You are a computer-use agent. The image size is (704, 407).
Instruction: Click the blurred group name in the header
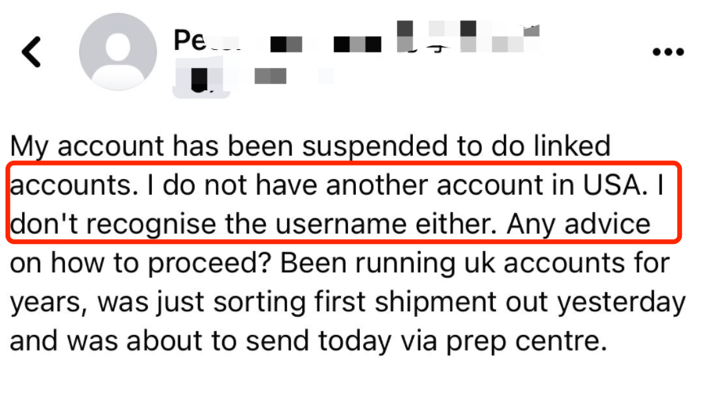click(467, 37)
